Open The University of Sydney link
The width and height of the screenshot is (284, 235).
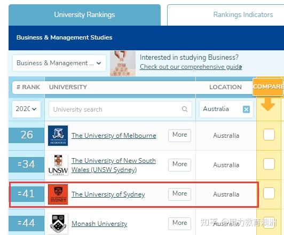108,194
